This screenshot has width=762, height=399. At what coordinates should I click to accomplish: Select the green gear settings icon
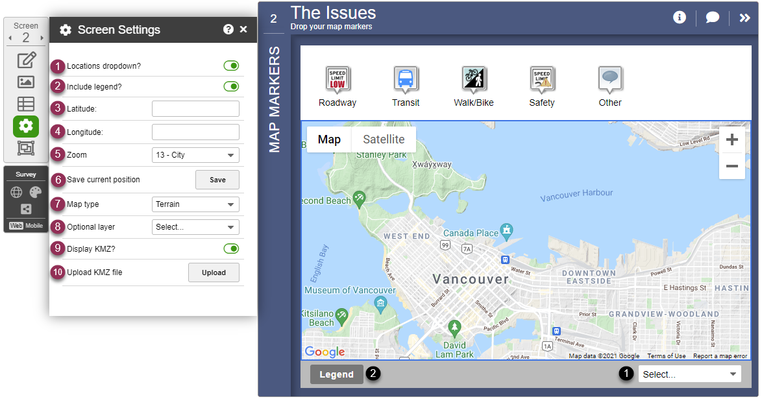point(26,126)
